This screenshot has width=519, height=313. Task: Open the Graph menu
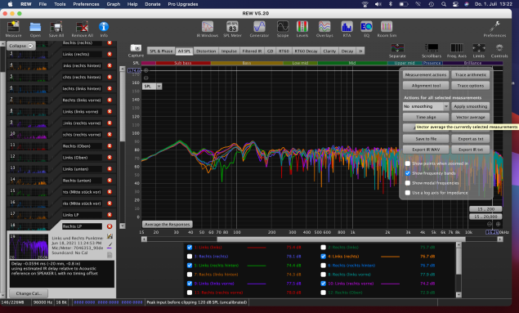click(x=114, y=4)
